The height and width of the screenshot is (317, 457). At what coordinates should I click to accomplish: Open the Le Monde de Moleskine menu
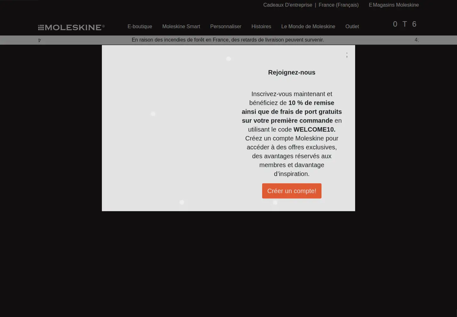pyautogui.click(x=308, y=27)
